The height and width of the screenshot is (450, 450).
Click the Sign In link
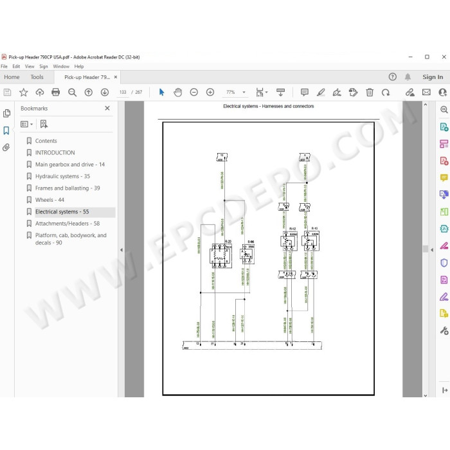(x=433, y=77)
